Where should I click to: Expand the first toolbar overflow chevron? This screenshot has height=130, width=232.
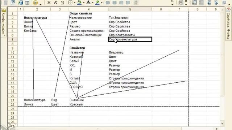coord(173,3)
